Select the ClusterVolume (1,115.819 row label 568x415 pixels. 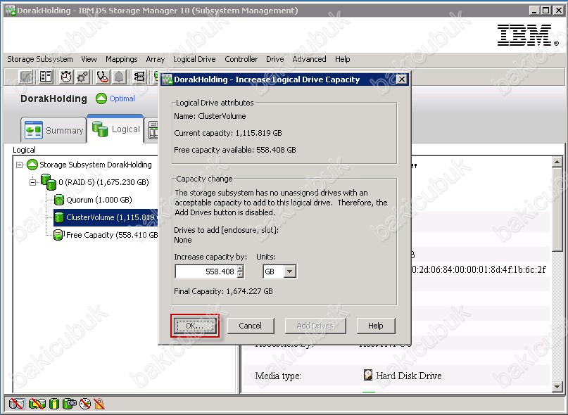[110, 217]
